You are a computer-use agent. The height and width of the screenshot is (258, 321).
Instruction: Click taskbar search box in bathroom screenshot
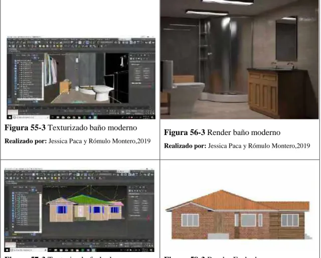[x=31, y=117]
